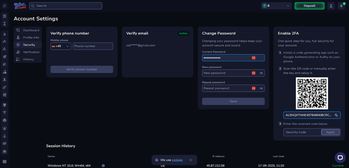Click the user profile icon

[331, 6]
